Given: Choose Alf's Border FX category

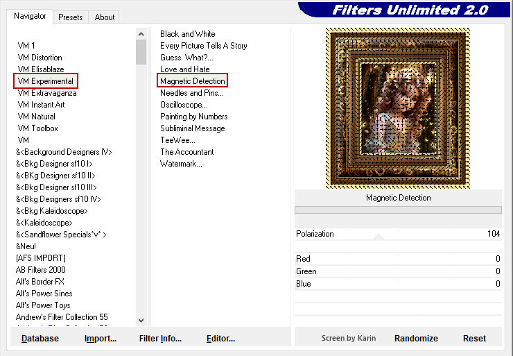Looking at the screenshot, I should (x=40, y=282).
